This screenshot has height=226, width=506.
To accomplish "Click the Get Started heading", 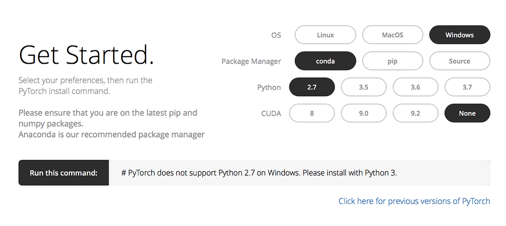I will (x=86, y=55).
